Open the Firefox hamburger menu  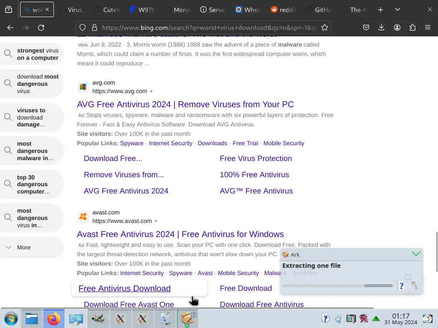pos(428,28)
